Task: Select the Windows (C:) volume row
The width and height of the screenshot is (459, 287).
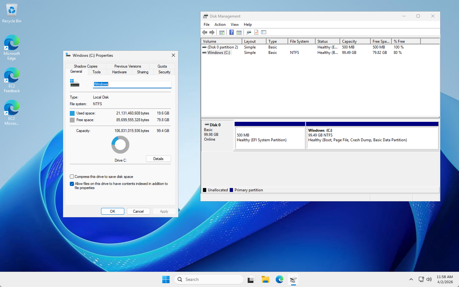Action: (320, 53)
